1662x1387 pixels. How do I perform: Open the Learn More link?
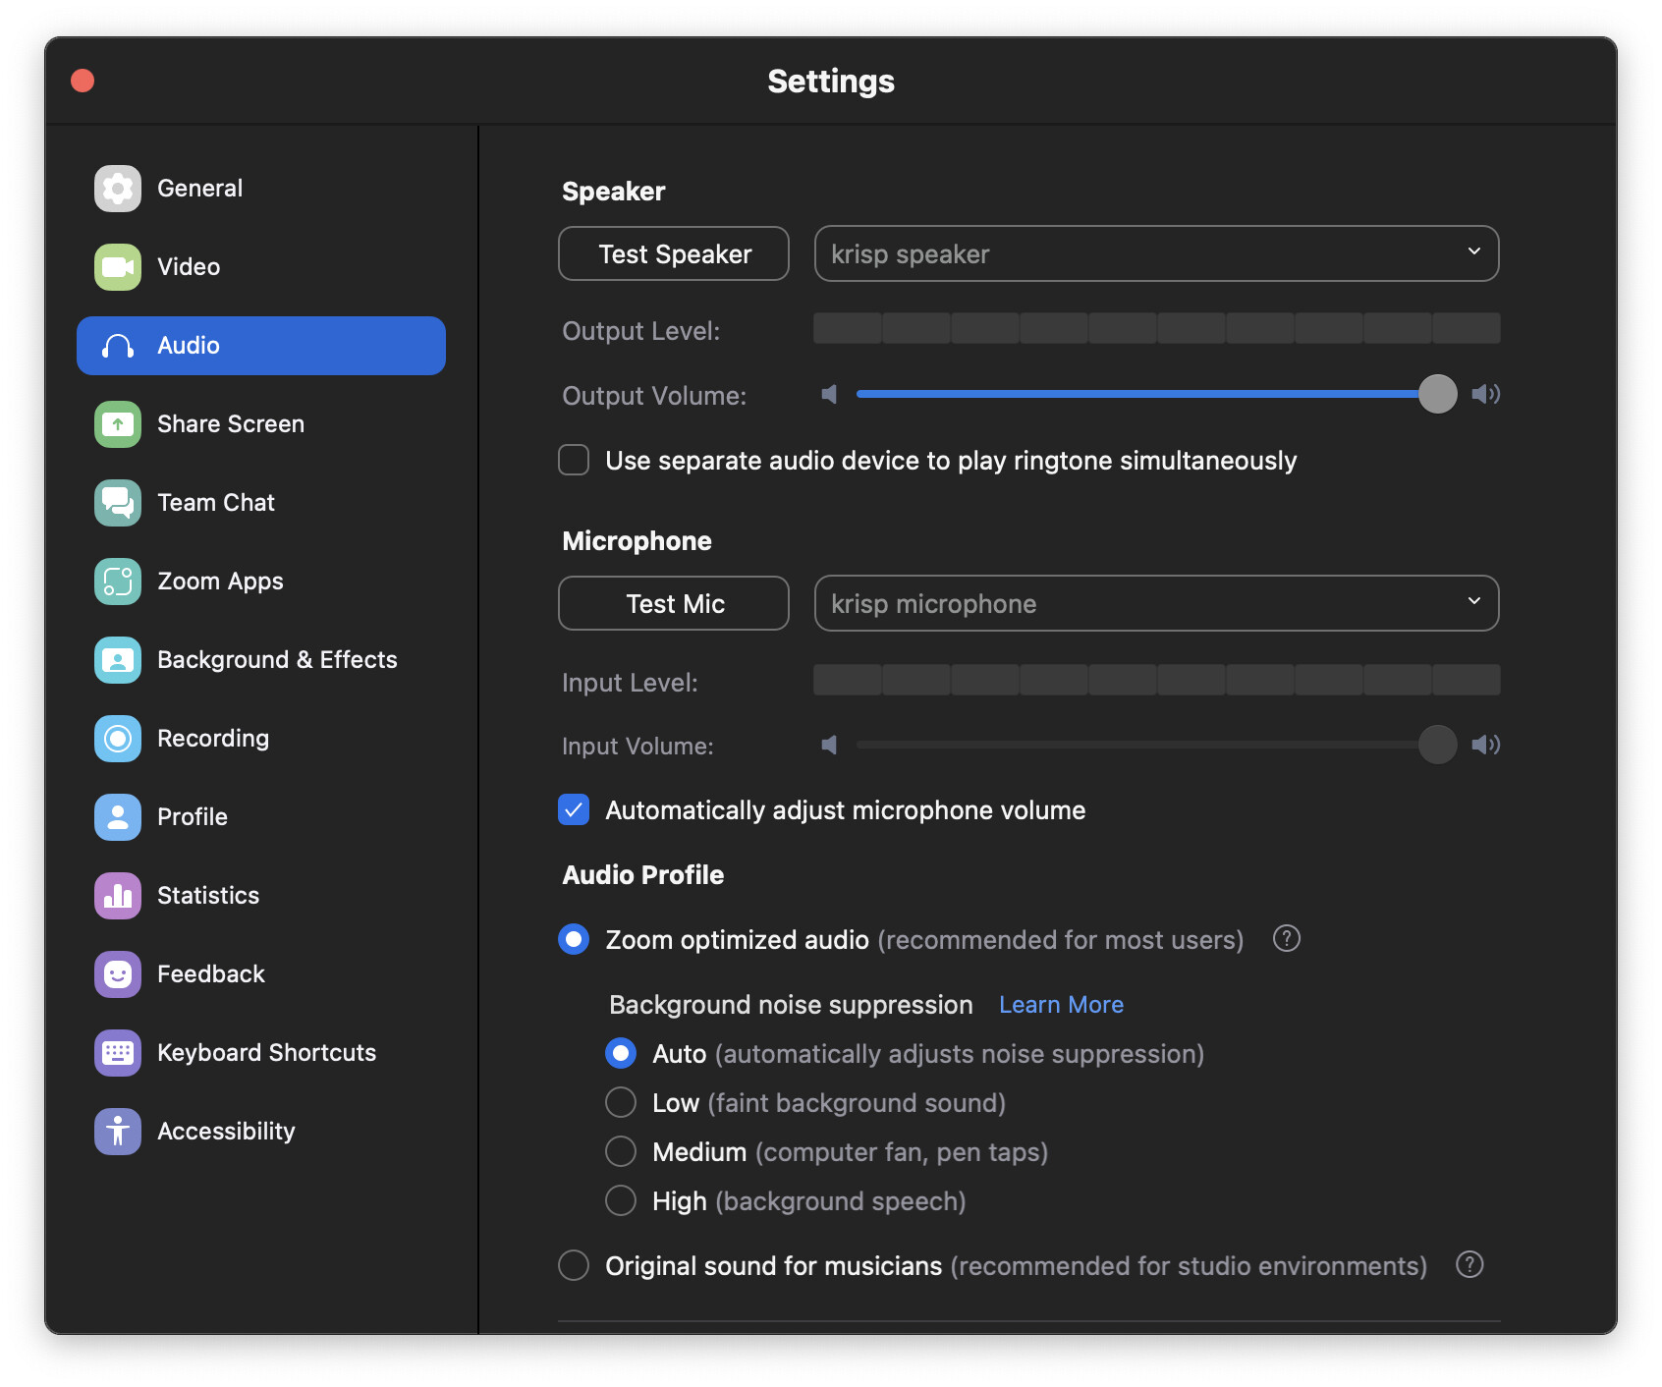click(x=1061, y=1005)
